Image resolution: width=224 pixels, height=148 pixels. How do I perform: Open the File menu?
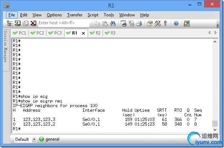click(x=12, y=15)
